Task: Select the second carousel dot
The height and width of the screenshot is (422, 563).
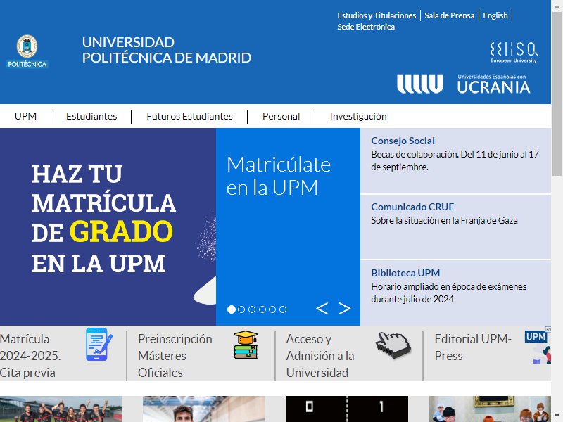Action: (x=241, y=309)
